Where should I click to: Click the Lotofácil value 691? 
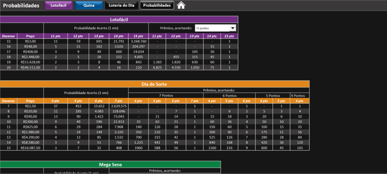(99, 42)
